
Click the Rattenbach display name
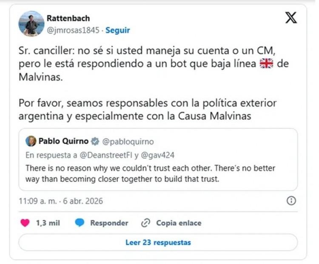coord(68,19)
